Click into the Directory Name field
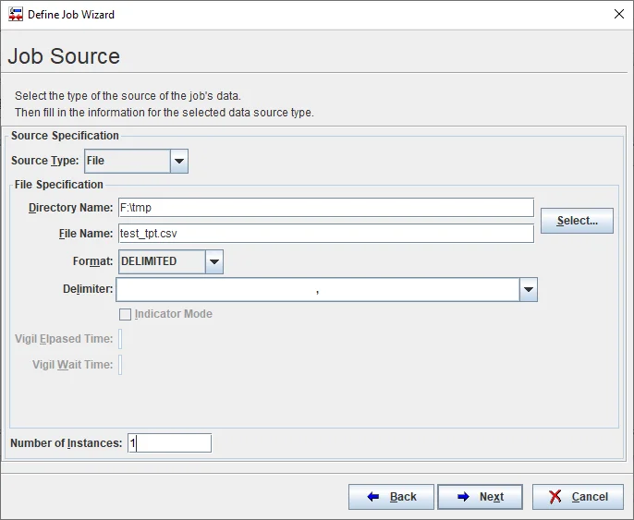The image size is (634, 520). [325, 208]
